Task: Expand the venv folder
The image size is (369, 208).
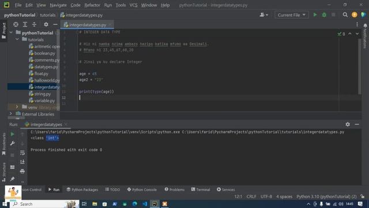Action: tap(17, 107)
